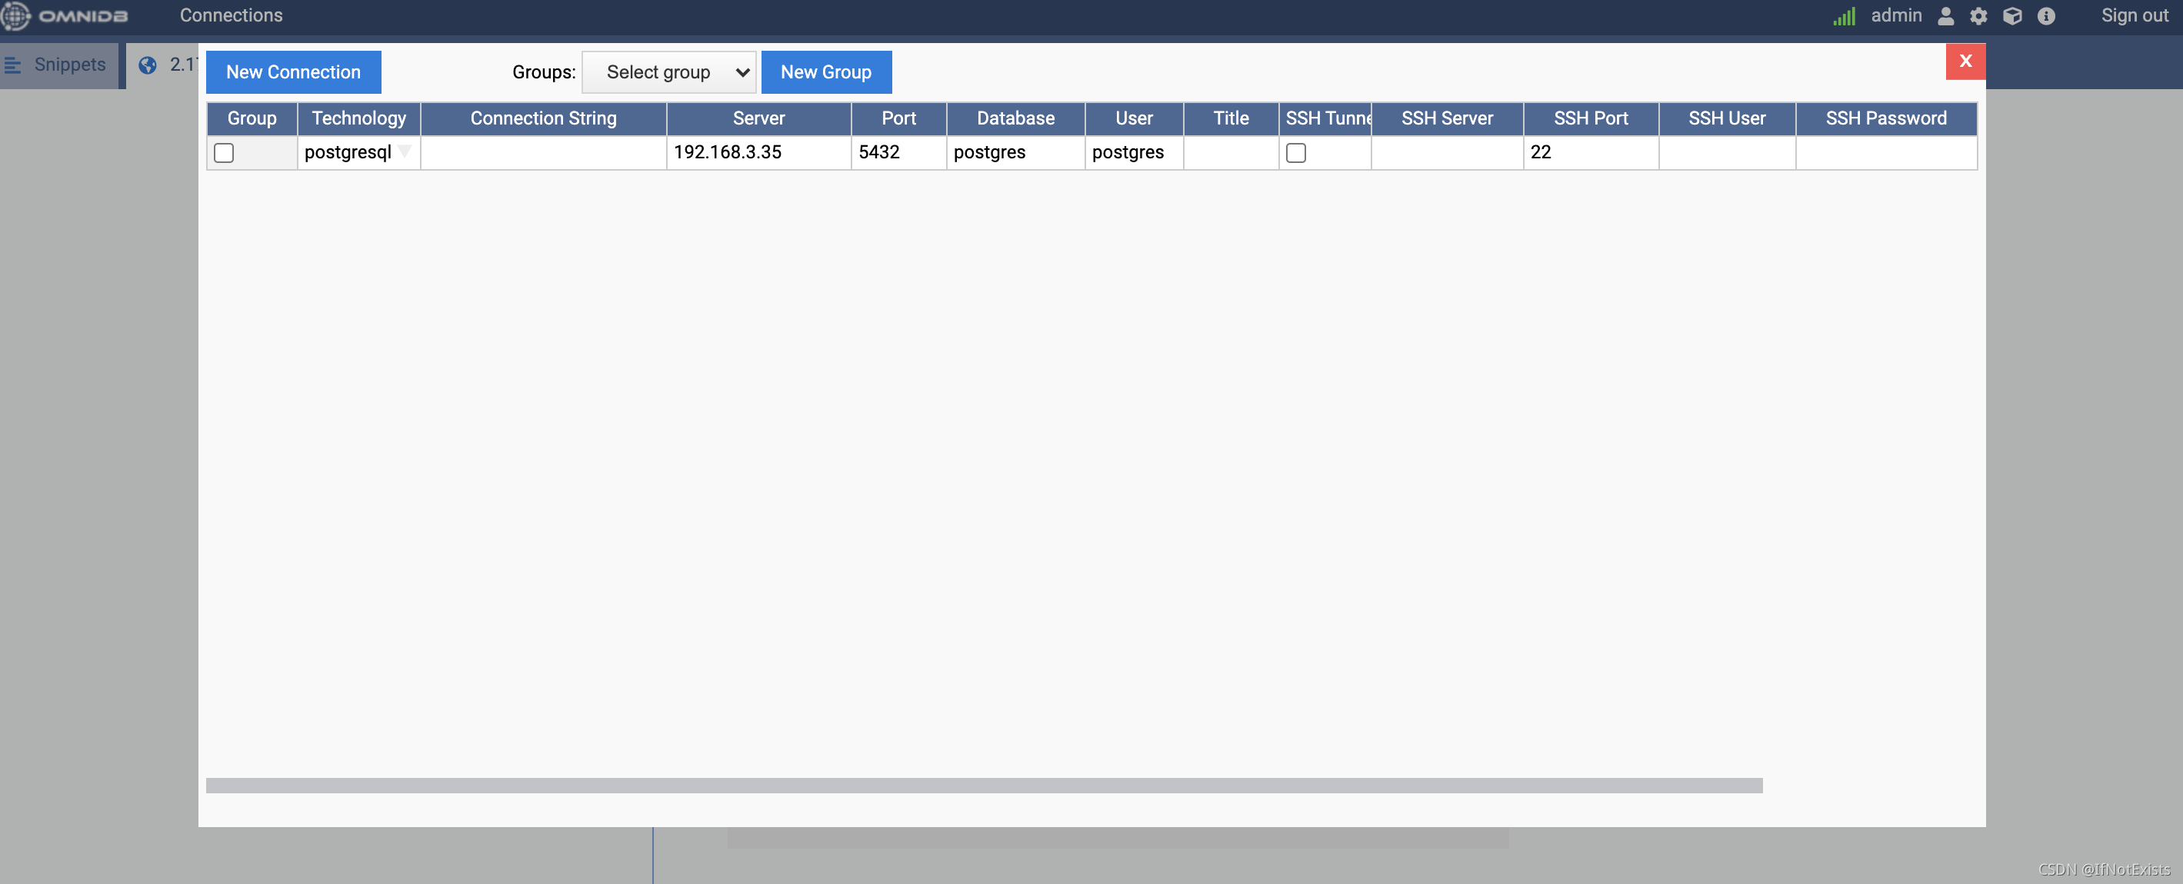Open the settings gear icon
The image size is (2183, 884).
tap(1978, 16)
